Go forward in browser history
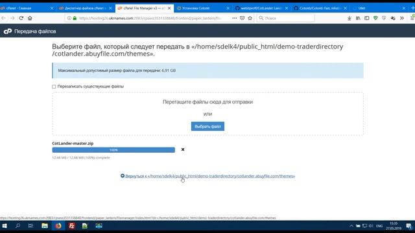415x233 pixels. coord(12,18)
